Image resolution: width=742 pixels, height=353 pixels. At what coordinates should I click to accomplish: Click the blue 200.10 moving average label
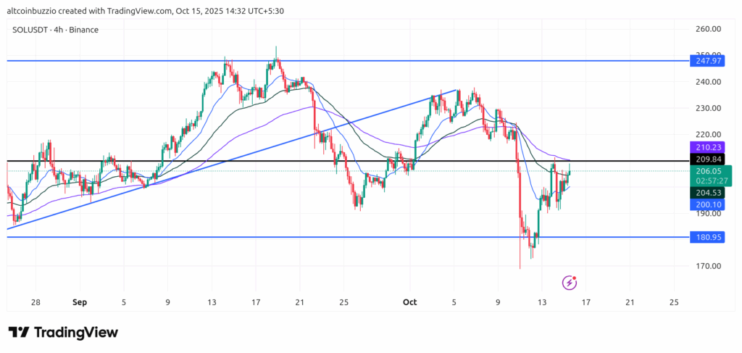(705, 205)
